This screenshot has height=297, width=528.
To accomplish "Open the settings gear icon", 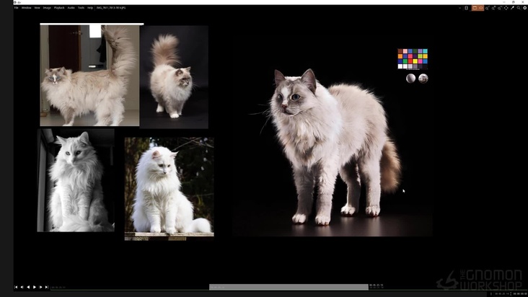I will (524, 8).
